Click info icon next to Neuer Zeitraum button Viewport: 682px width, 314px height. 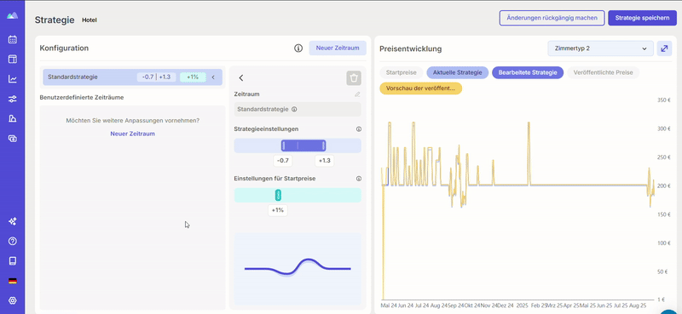click(298, 49)
